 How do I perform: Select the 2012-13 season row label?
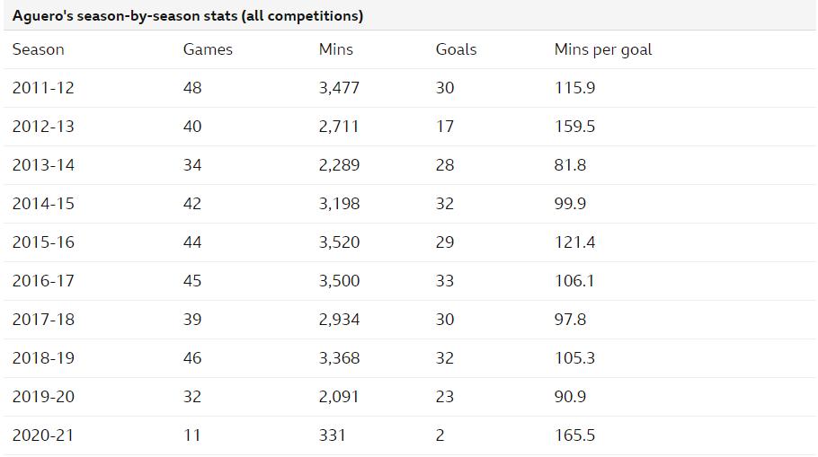pos(43,127)
